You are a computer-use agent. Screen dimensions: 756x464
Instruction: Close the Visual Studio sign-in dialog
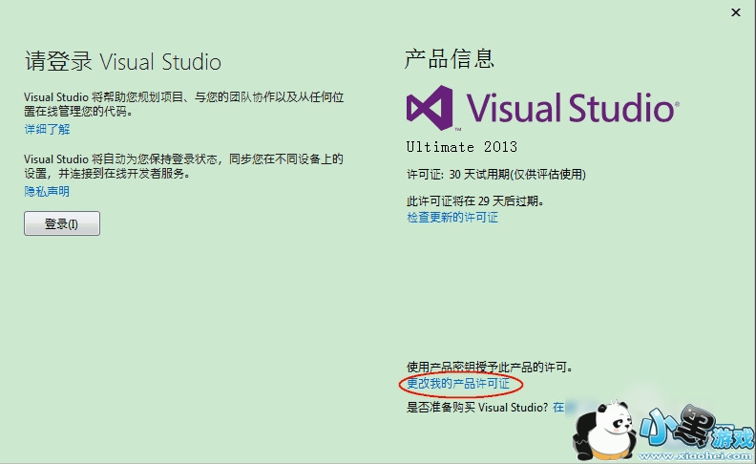click(736, 12)
